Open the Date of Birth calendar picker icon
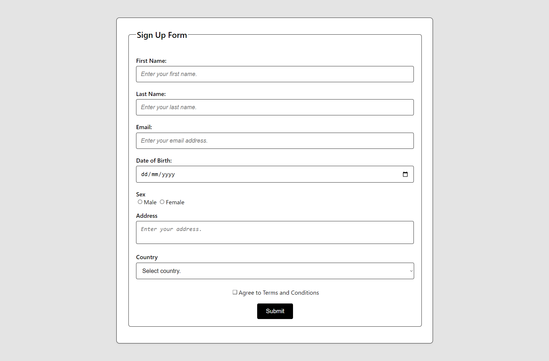The width and height of the screenshot is (549, 361). point(405,174)
